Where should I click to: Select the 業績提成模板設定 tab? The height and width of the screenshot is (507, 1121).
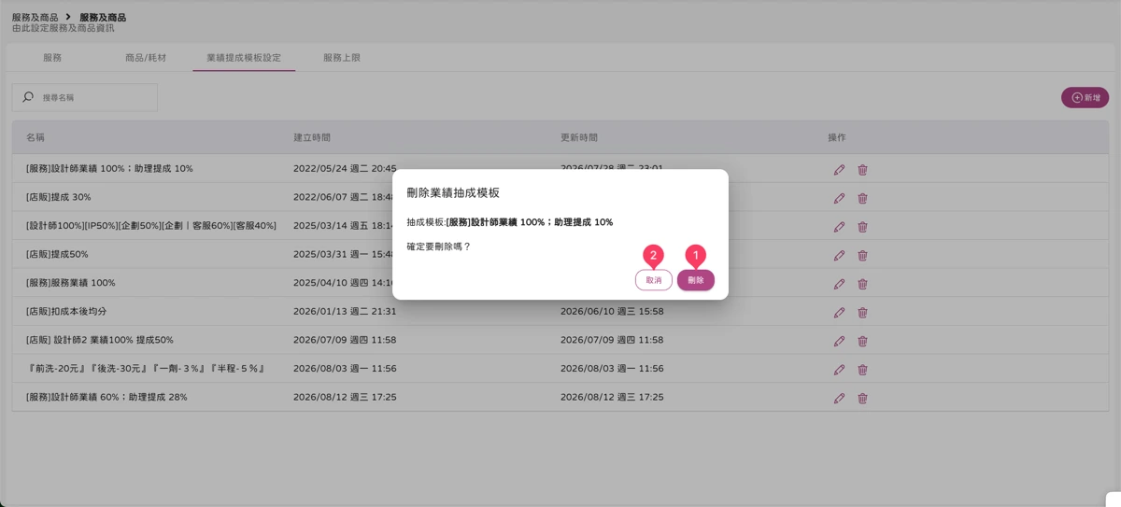pyautogui.click(x=244, y=58)
